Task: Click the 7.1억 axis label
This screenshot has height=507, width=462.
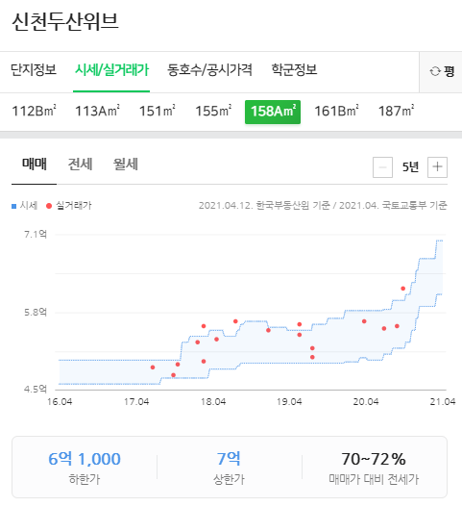Action: click(x=36, y=234)
